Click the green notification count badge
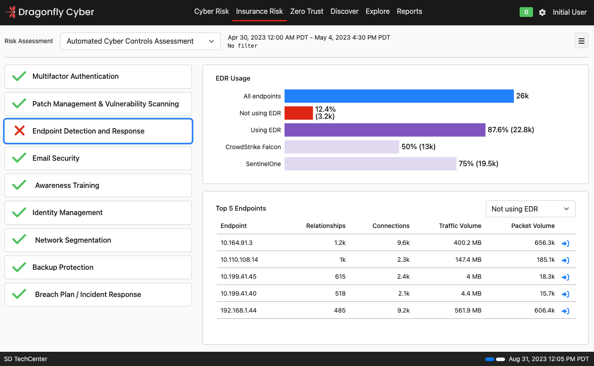This screenshot has width=594, height=366. 526,12
